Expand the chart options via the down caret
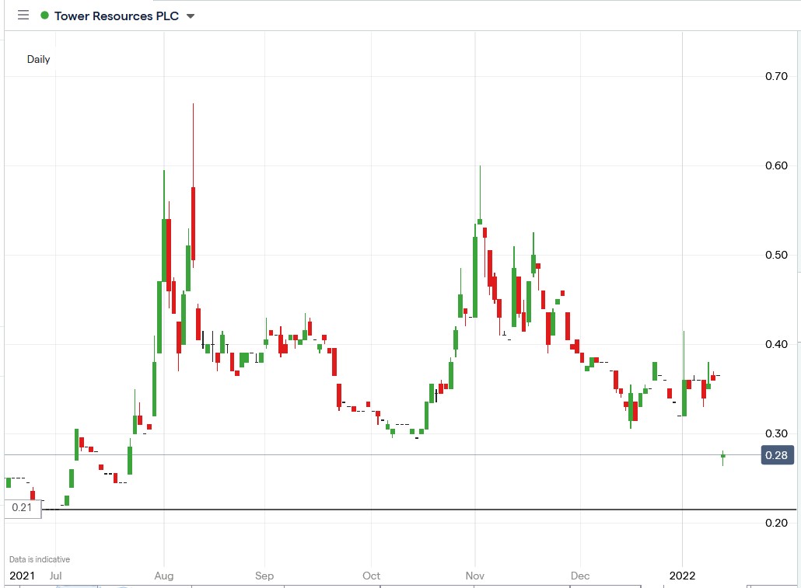Image resolution: width=801 pixels, height=588 pixels. 189,15
